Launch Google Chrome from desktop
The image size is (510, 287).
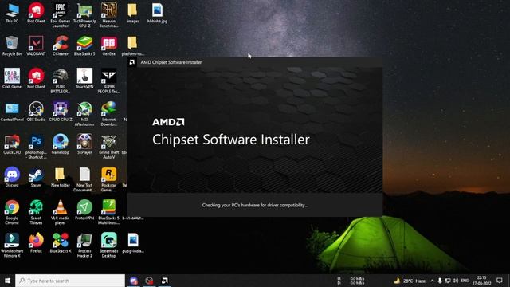click(12, 212)
